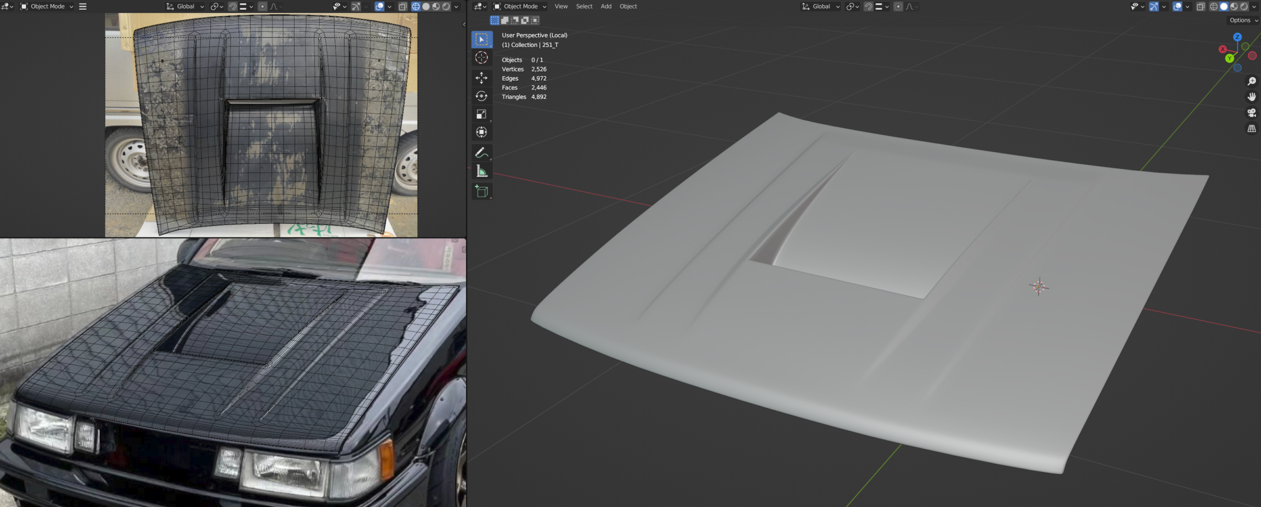Select the Annotate pencil tool
The height and width of the screenshot is (507, 1261).
pyautogui.click(x=481, y=153)
